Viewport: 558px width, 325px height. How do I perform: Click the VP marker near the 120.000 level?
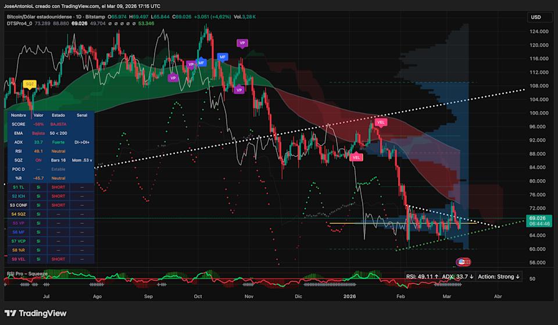point(242,43)
